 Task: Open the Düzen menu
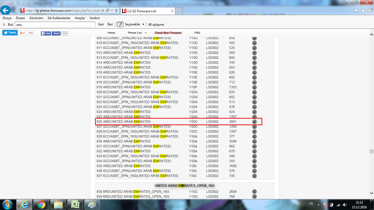tap(20, 18)
